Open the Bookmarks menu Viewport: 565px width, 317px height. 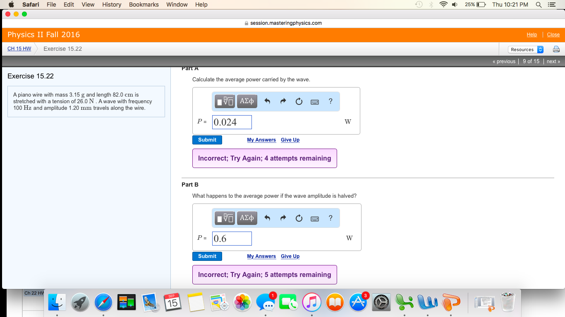tap(144, 5)
